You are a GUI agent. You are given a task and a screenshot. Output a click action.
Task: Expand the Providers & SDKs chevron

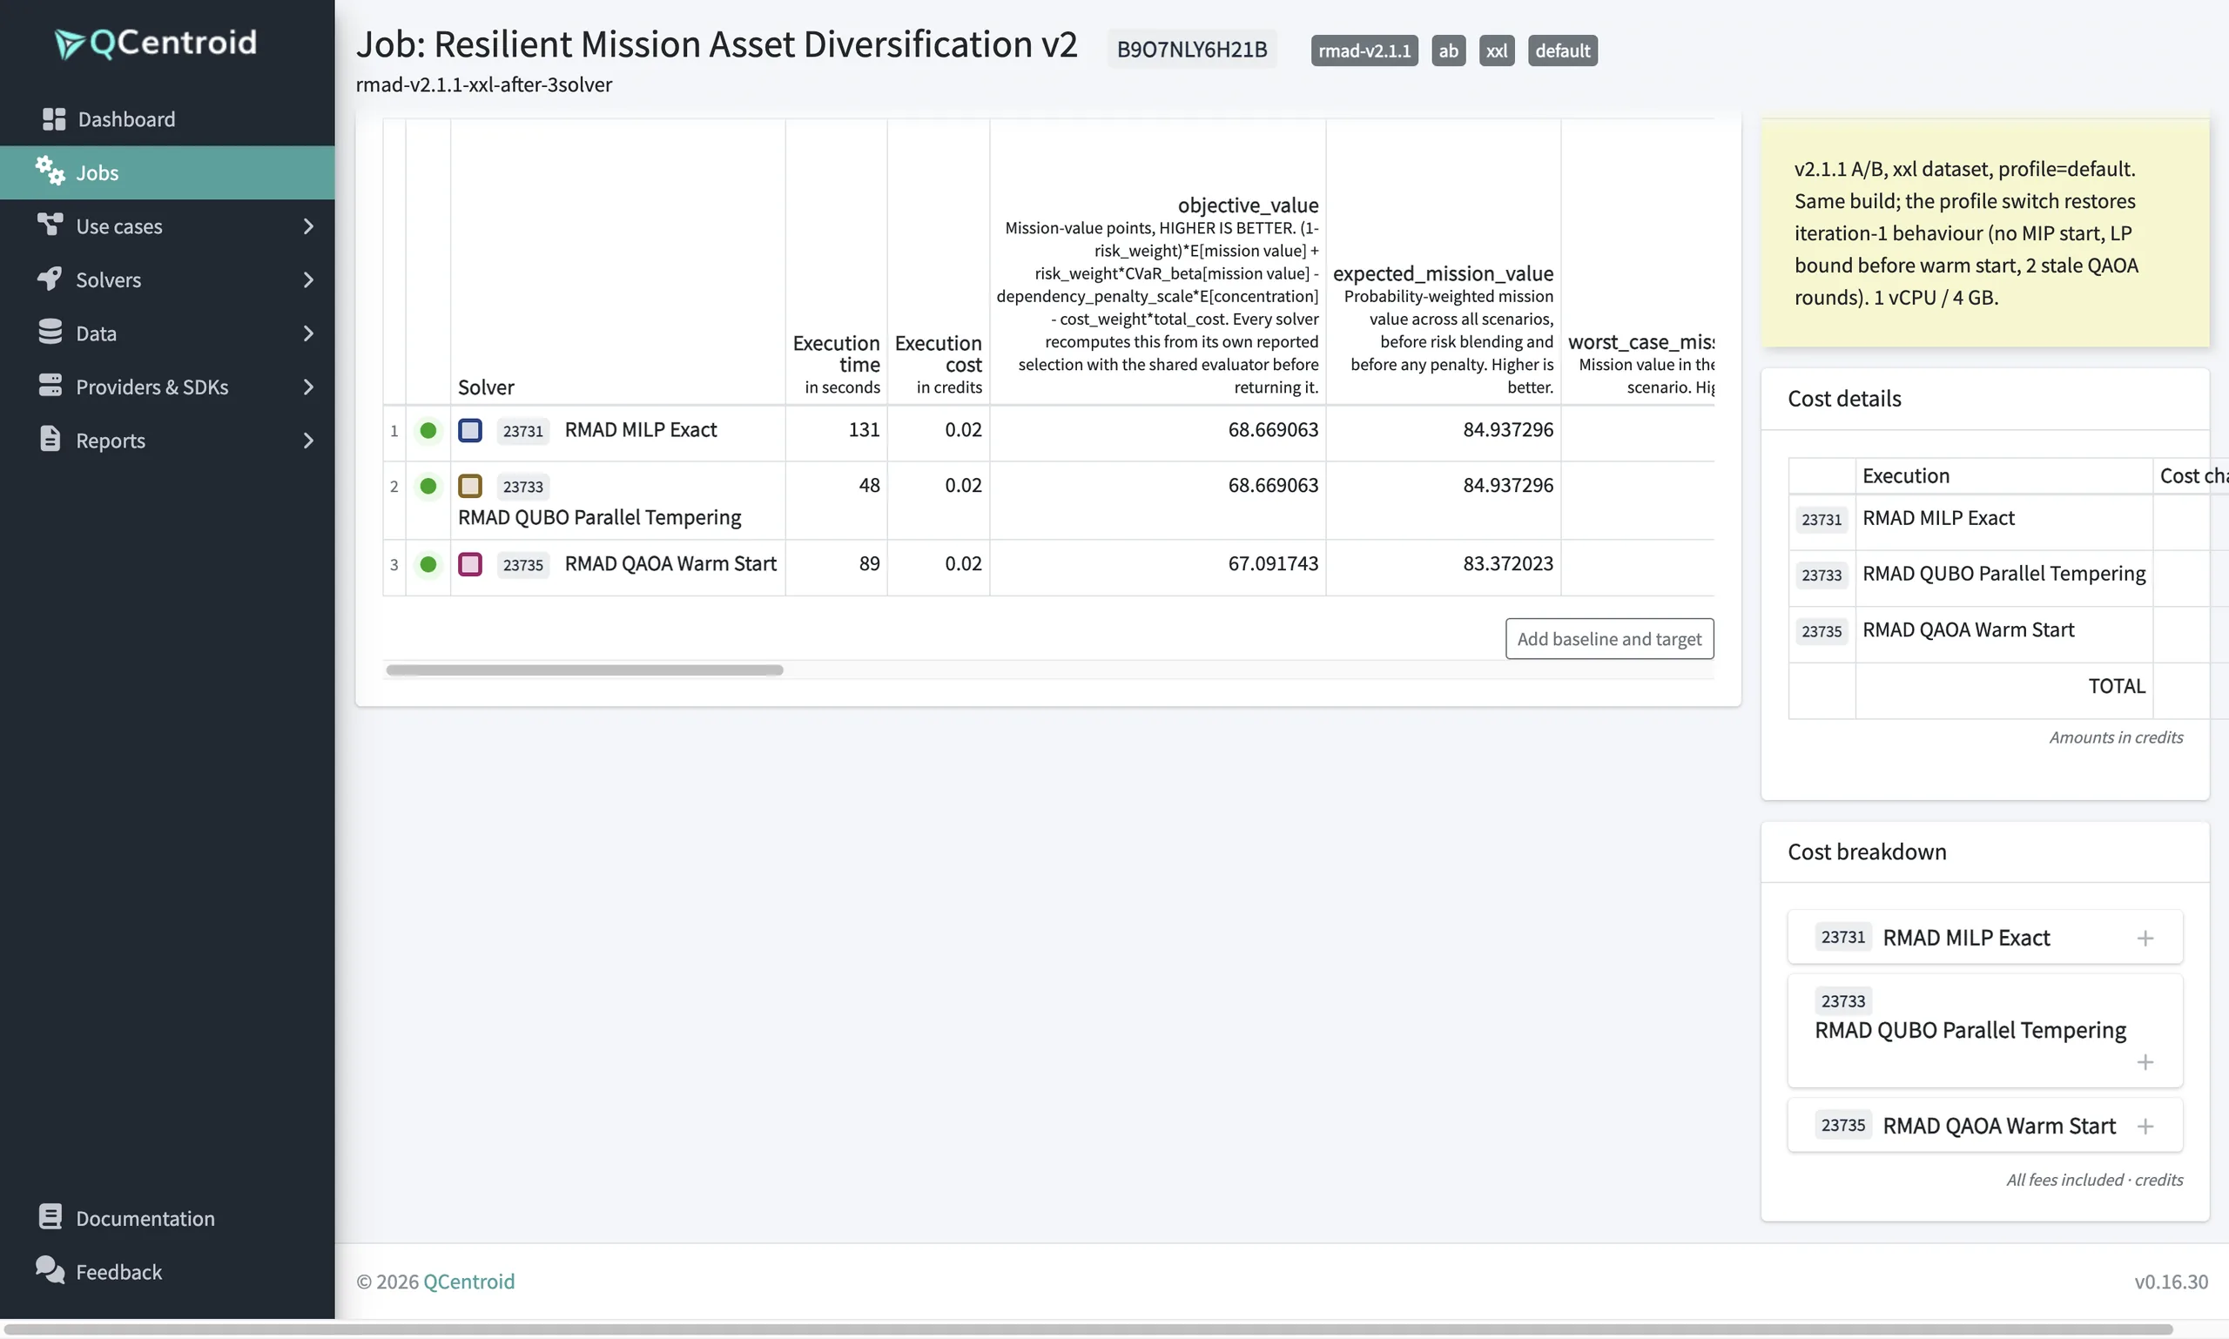click(x=308, y=387)
